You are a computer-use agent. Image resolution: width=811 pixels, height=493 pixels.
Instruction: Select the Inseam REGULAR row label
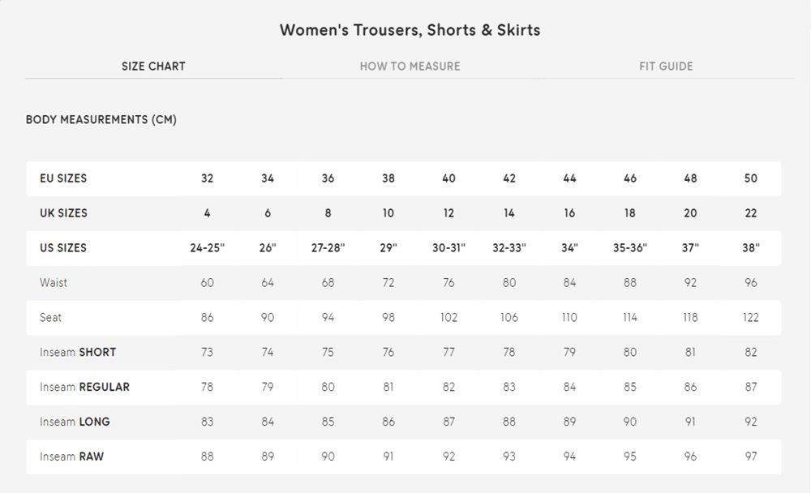click(x=84, y=388)
